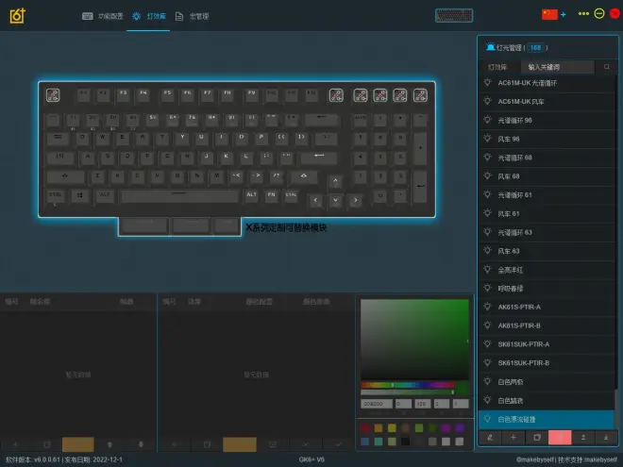Click the keyboard device thumbnail in the top bar
623x467 pixels.
click(x=453, y=15)
